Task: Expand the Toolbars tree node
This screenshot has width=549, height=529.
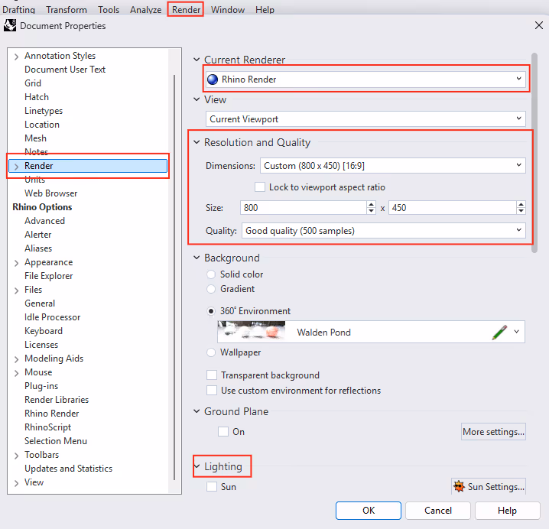Action: pyautogui.click(x=16, y=456)
